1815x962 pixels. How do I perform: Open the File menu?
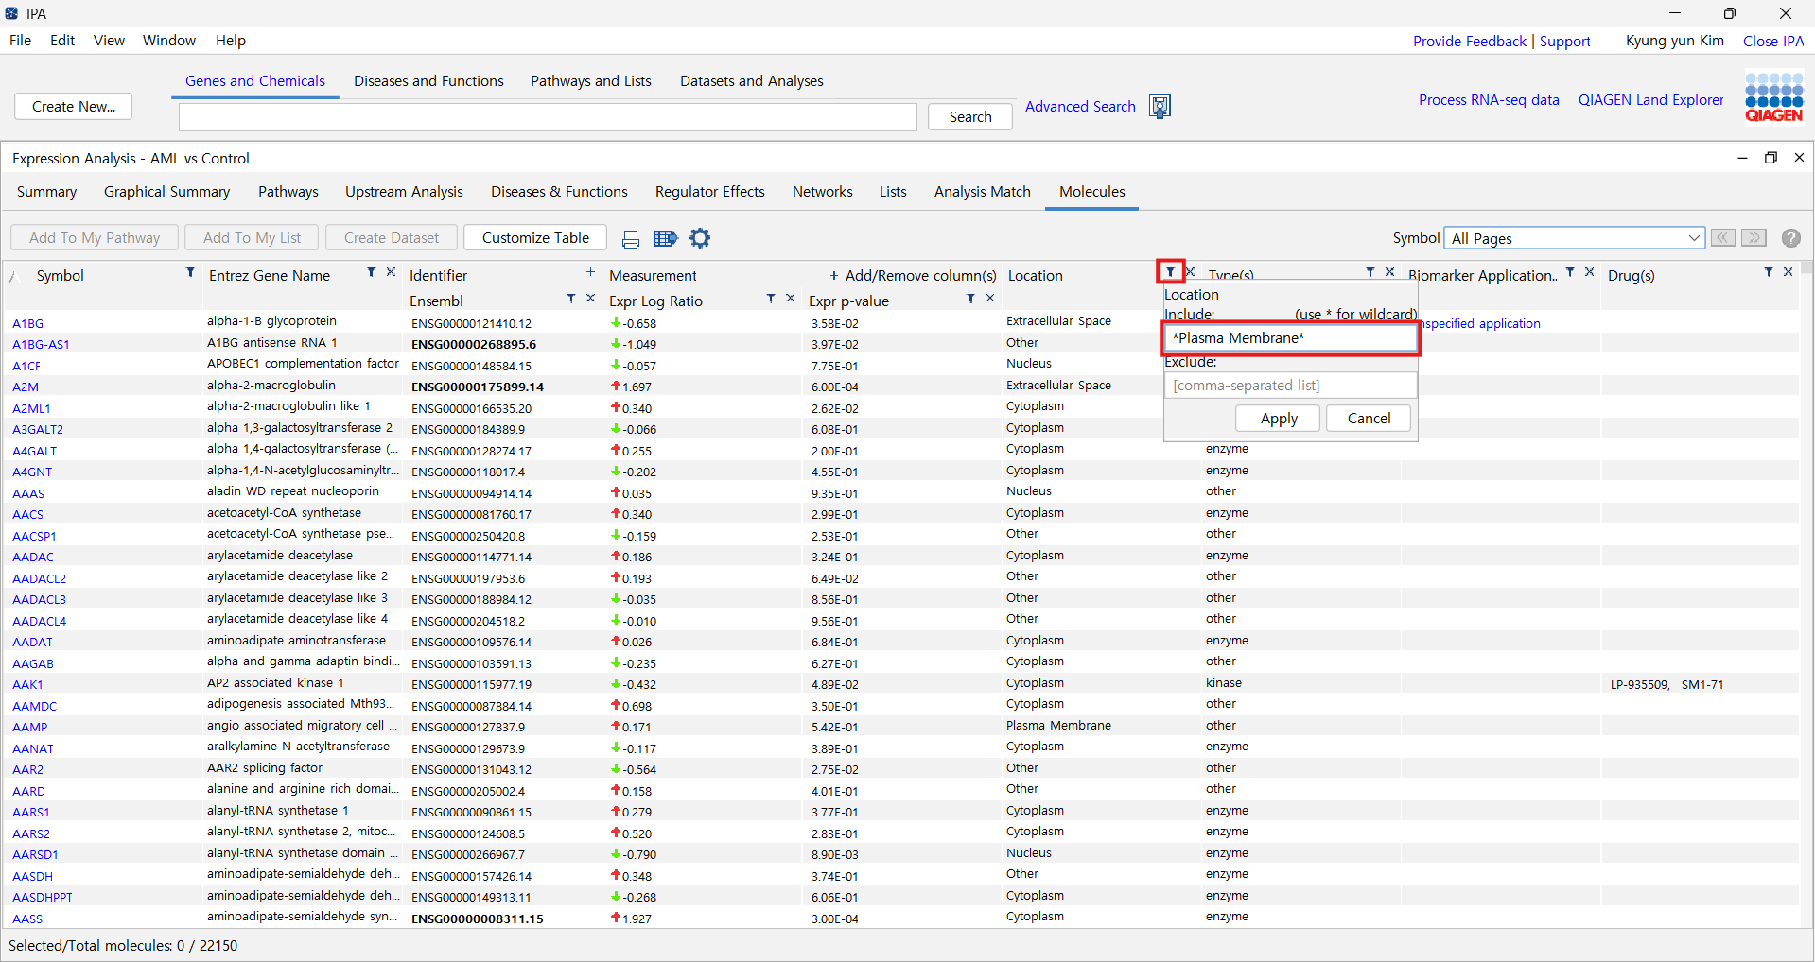(x=20, y=40)
